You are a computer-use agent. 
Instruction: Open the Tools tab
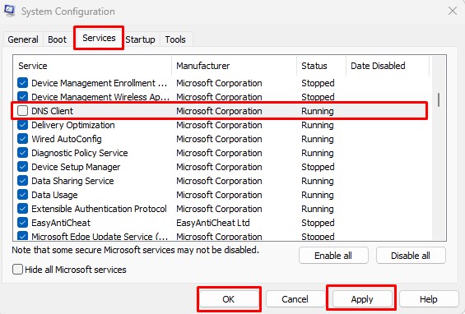[x=175, y=39]
